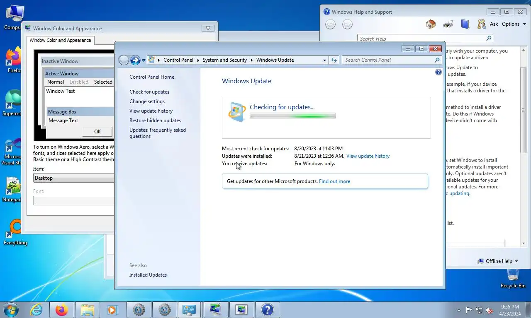
Task: Open help via the blue question mark icon
Action: tap(438, 72)
